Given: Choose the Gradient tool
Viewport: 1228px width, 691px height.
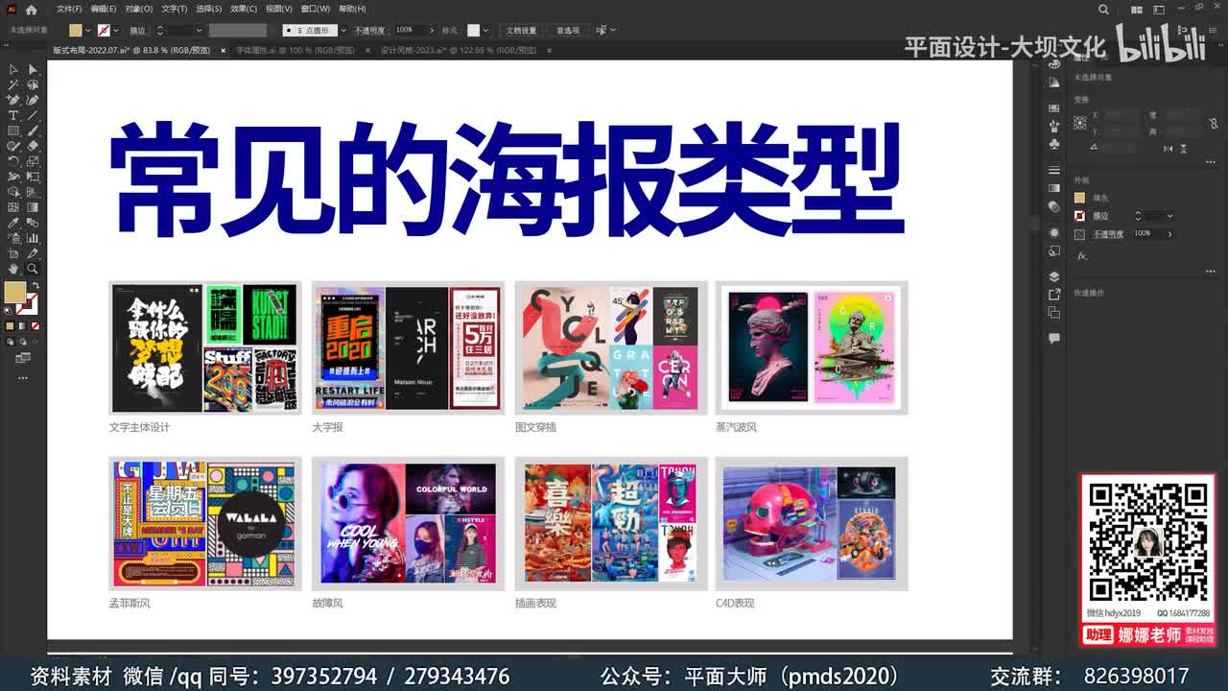Looking at the screenshot, I should click(33, 207).
